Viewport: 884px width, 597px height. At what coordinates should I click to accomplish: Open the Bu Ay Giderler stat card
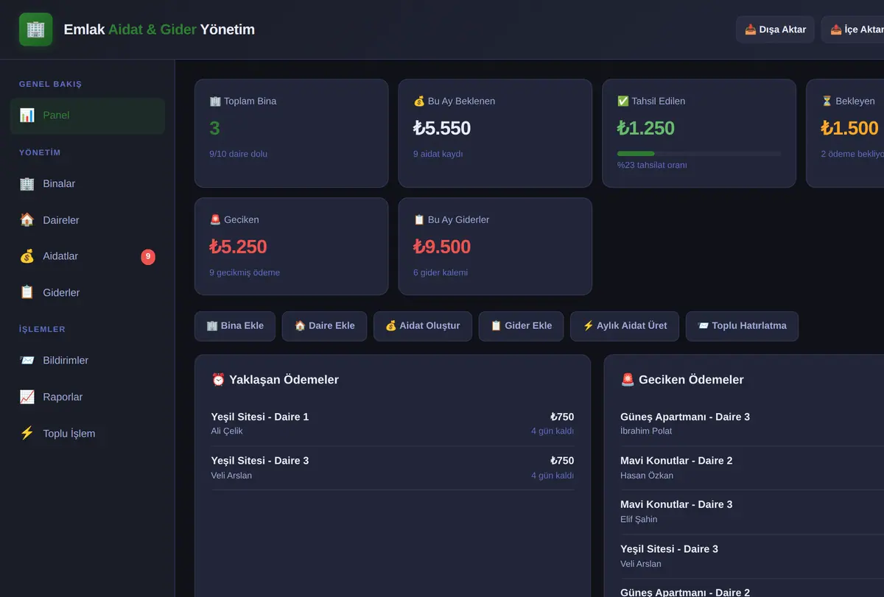495,246
